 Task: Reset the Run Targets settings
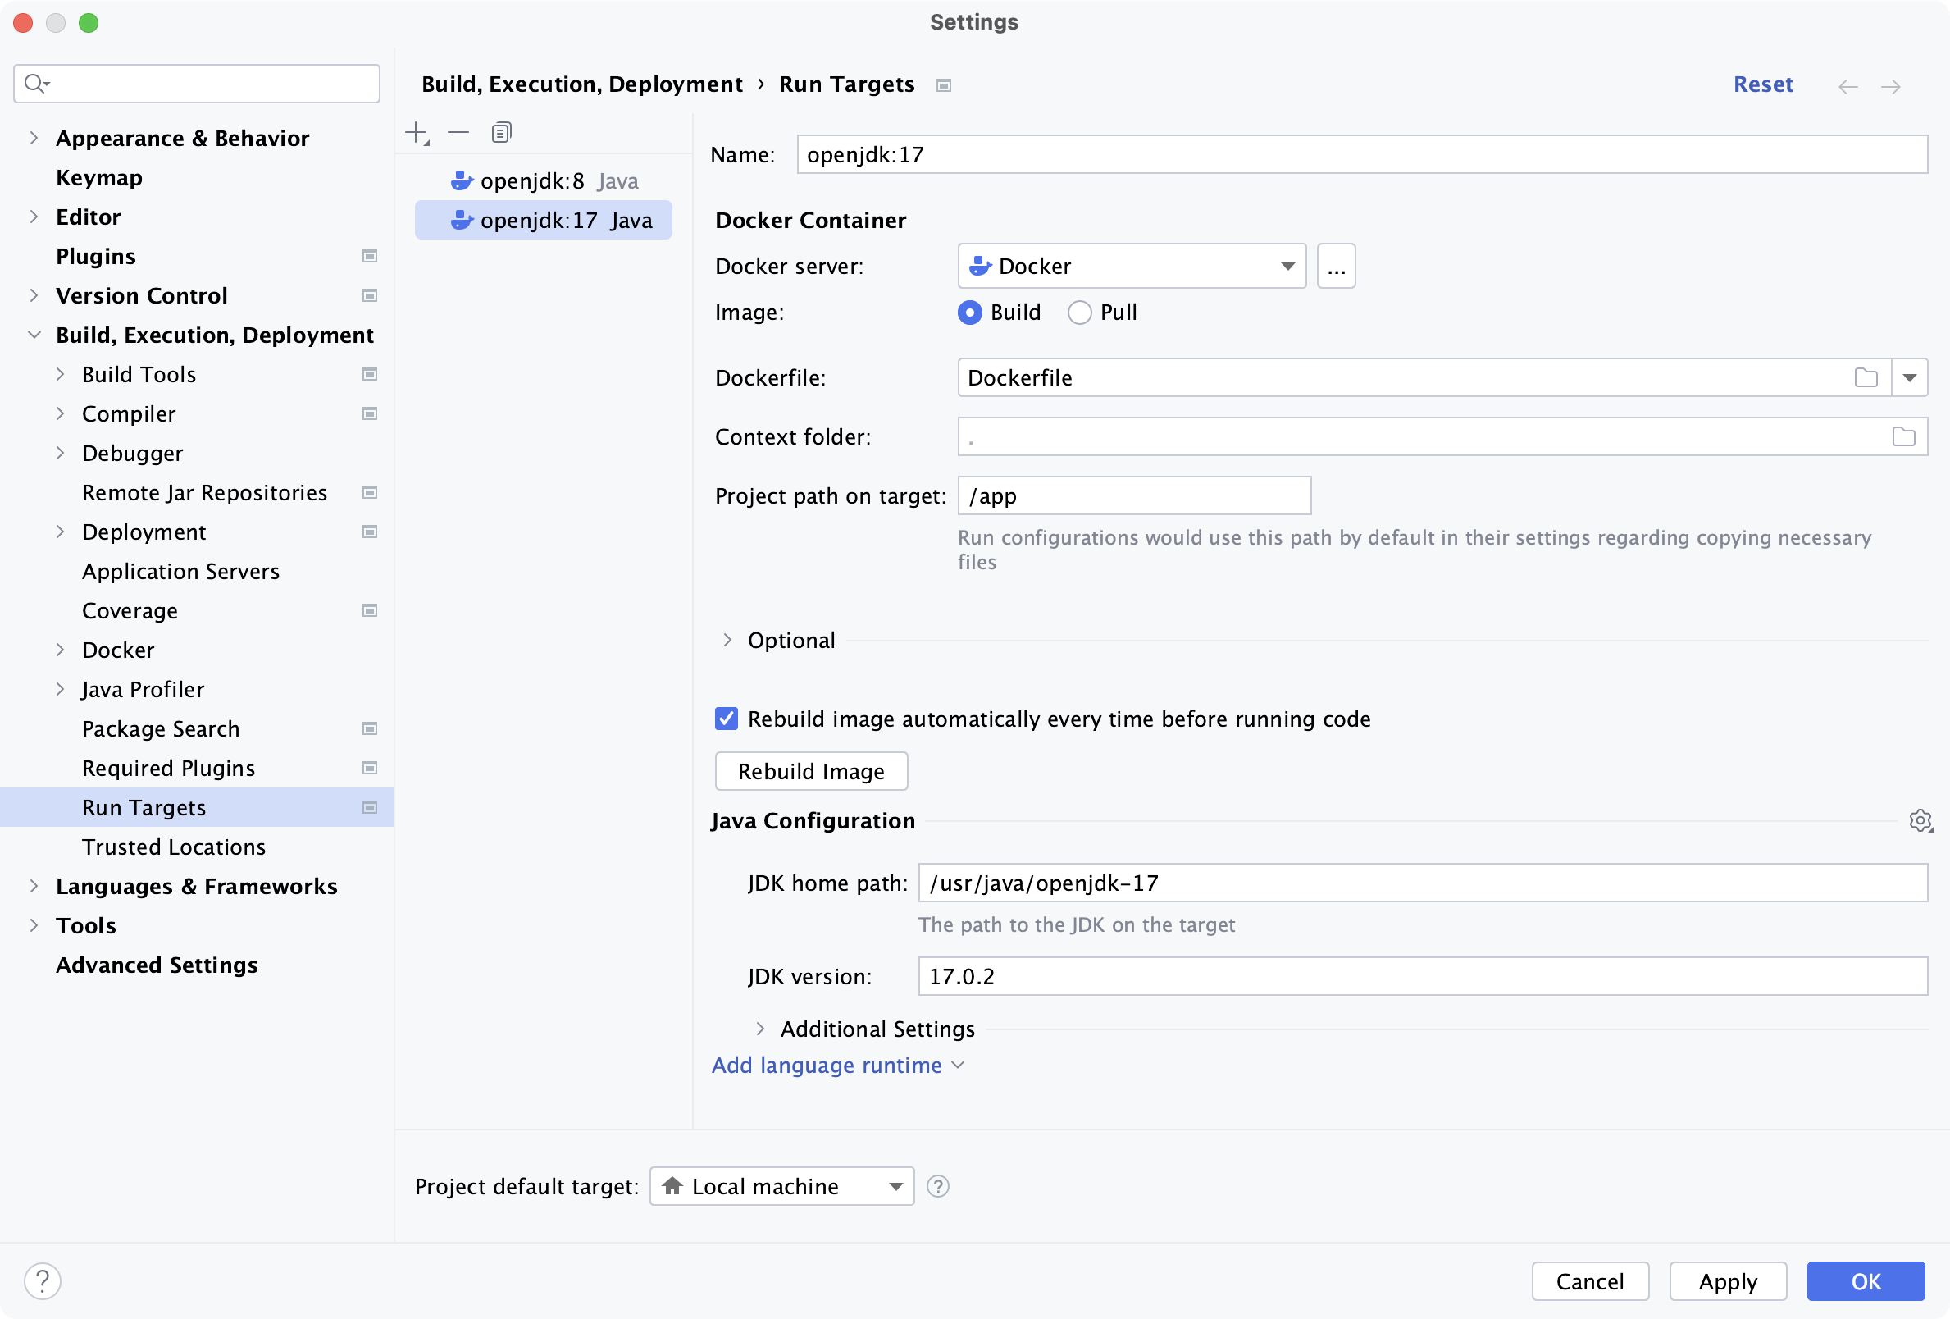(x=1763, y=84)
